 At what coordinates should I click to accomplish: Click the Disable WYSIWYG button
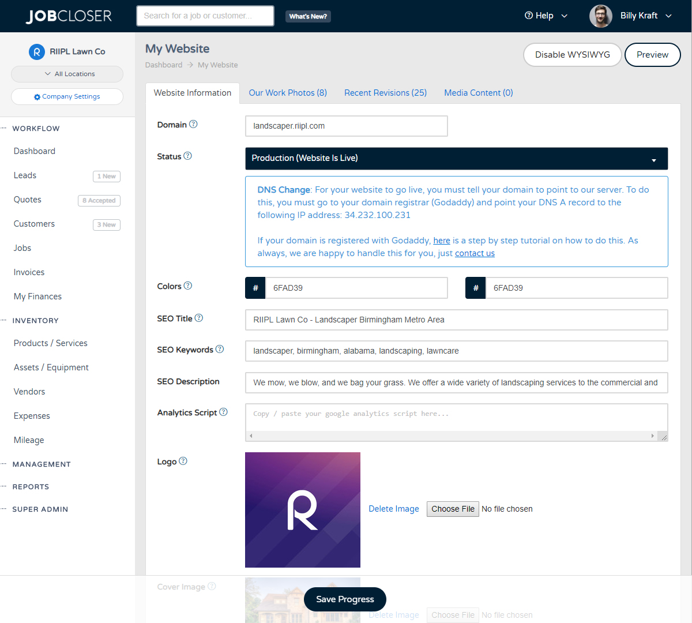tap(572, 54)
